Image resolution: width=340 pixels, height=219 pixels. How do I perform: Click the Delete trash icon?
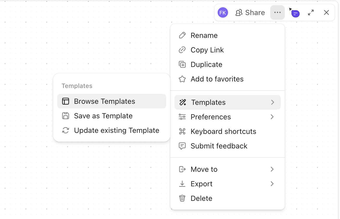182,198
